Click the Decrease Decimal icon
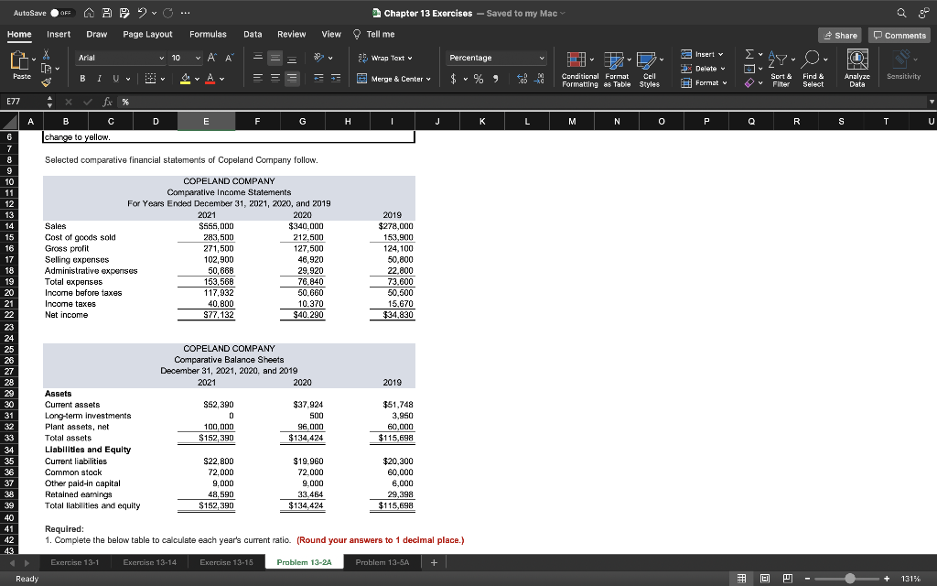Viewport: 937px width, 586px height. pos(538,80)
